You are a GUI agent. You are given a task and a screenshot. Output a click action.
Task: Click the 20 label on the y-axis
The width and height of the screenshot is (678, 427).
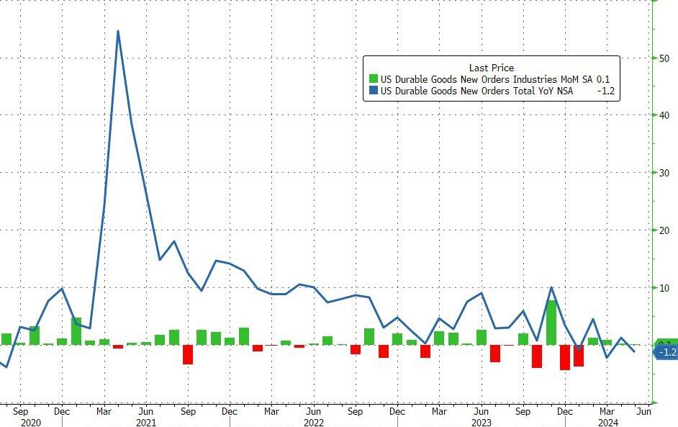[665, 230]
